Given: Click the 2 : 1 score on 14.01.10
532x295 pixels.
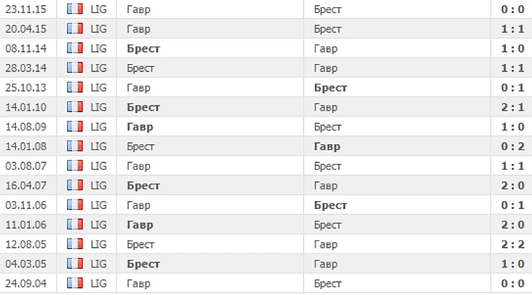Looking at the screenshot, I should 512,107.
